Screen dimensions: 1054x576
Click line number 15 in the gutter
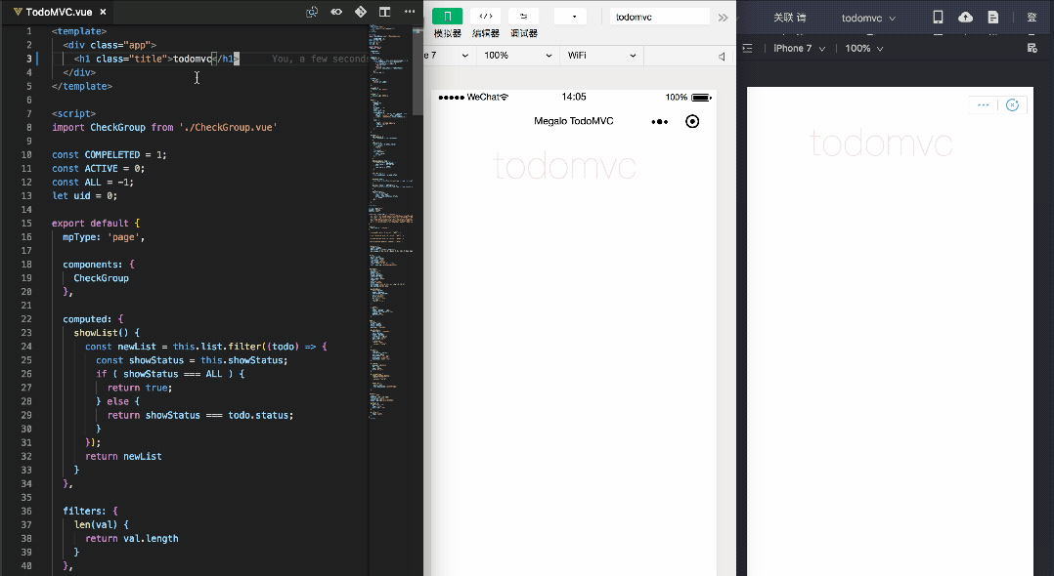click(x=26, y=223)
